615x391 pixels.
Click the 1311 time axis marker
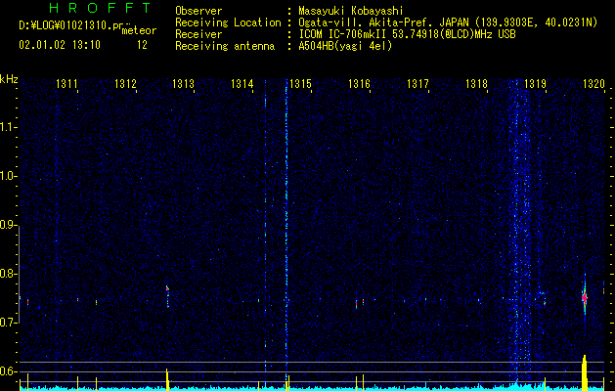coord(66,83)
